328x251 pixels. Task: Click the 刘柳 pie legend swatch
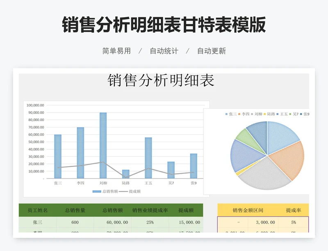(x=252, y=114)
